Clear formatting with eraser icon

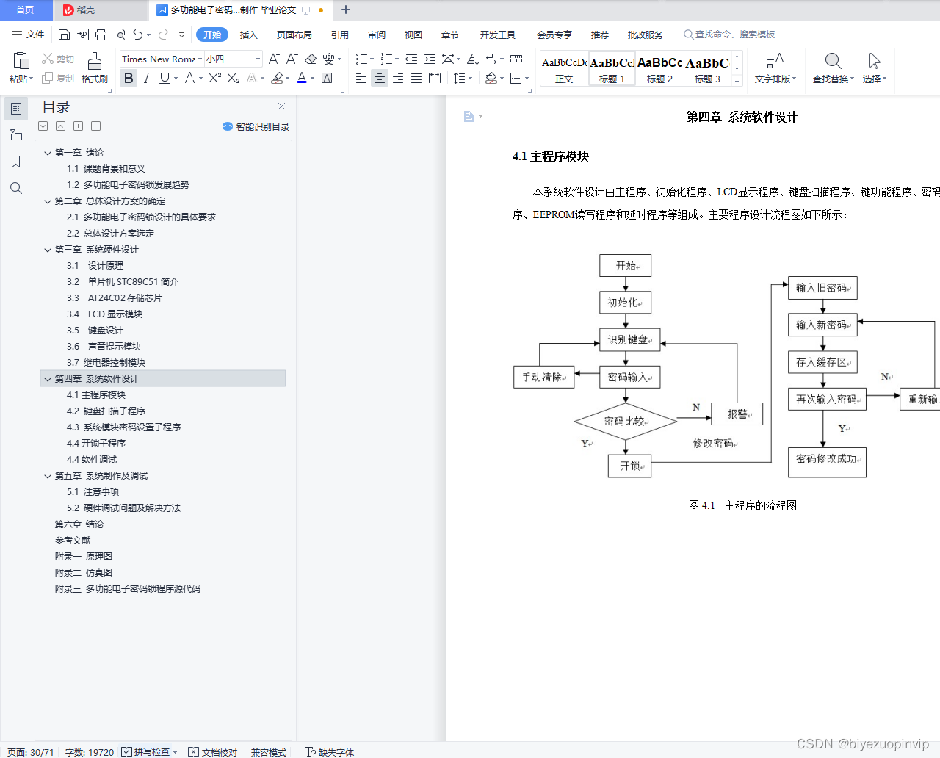coord(311,59)
